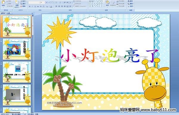Viewport: 179px width, 115px height.
Task: Switch to the Outline pane tab
Action: (x=8, y=13)
